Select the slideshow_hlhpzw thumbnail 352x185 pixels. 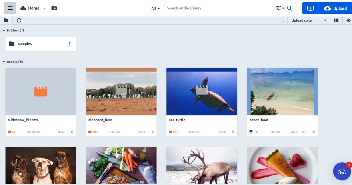click(41, 91)
